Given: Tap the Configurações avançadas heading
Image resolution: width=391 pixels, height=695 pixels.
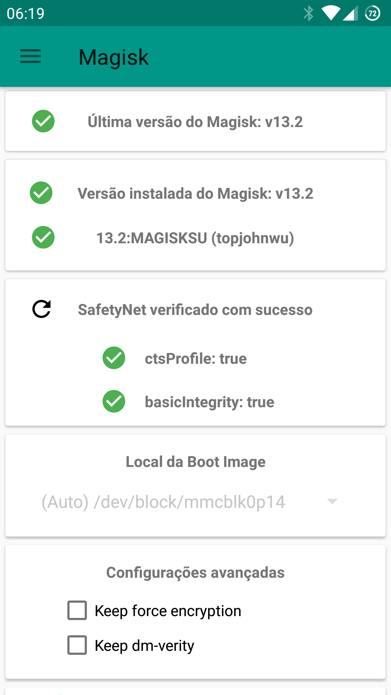Looking at the screenshot, I should [195, 573].
